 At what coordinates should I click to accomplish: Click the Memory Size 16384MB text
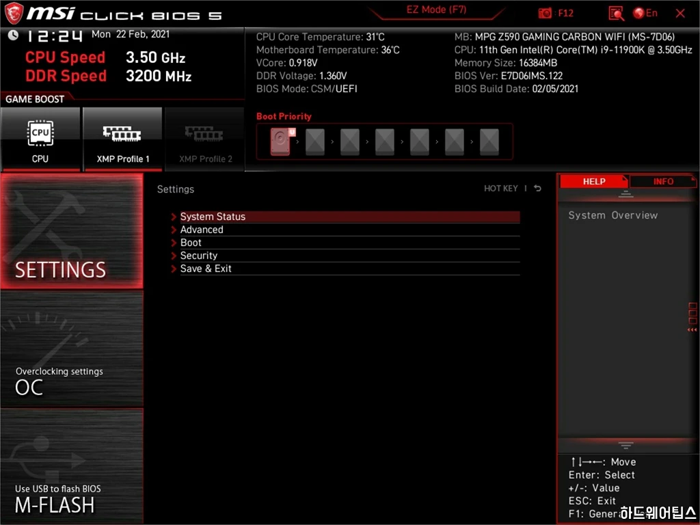point(506,62)
